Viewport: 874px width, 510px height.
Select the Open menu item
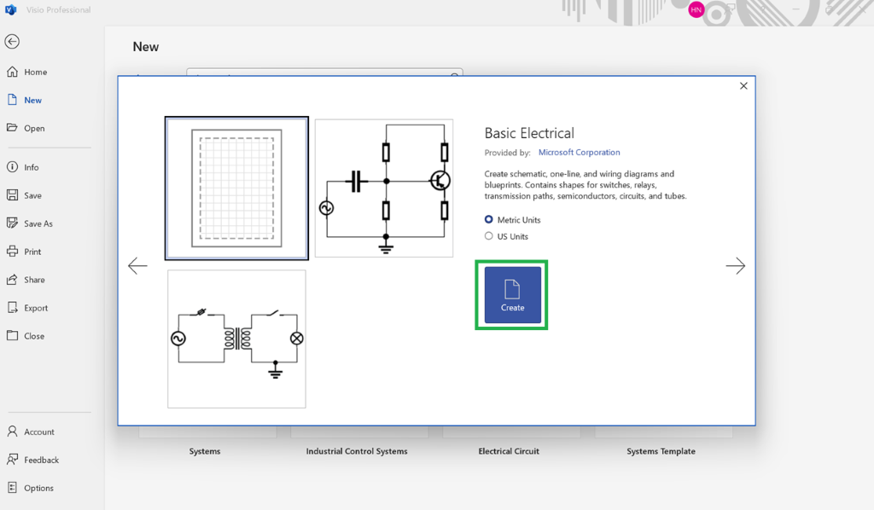(34, 128)
